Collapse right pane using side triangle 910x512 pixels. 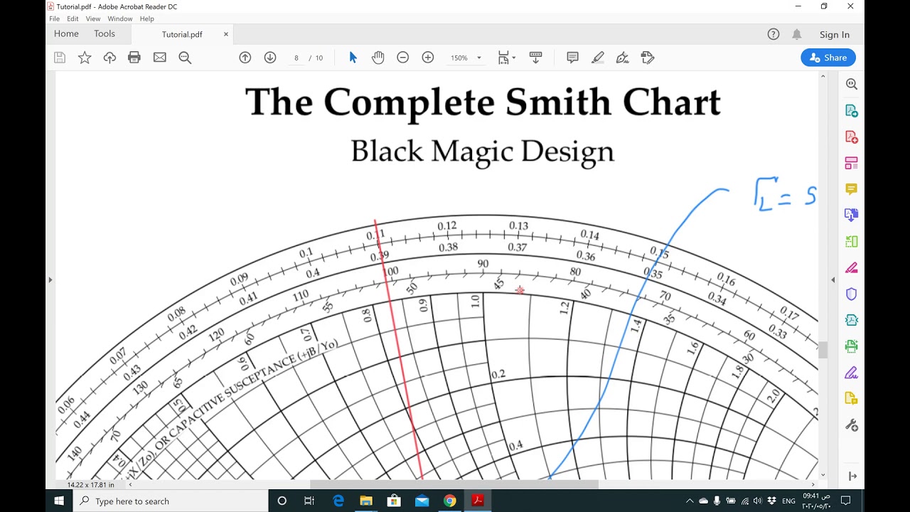click(x=833, y=279)
